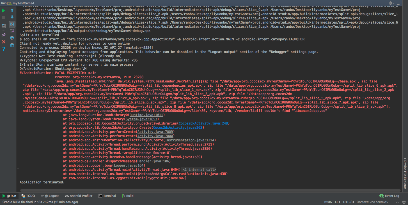Switch to the 4: Run tab
The image size is (408, 205).
pyautogui.click(x=9, y=196)
